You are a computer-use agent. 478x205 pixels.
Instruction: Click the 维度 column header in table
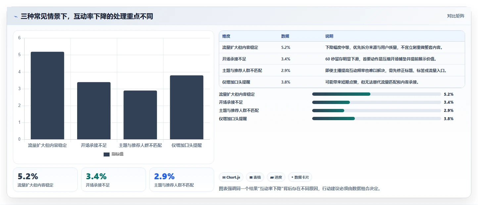pos(226,36)
